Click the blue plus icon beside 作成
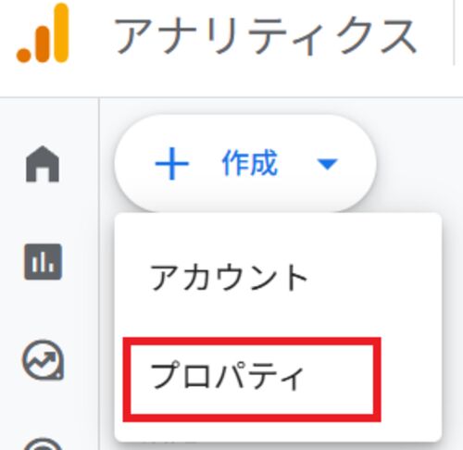 172,164
